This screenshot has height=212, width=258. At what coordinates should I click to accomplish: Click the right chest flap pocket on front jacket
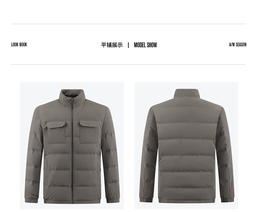(x=89, y=132)
